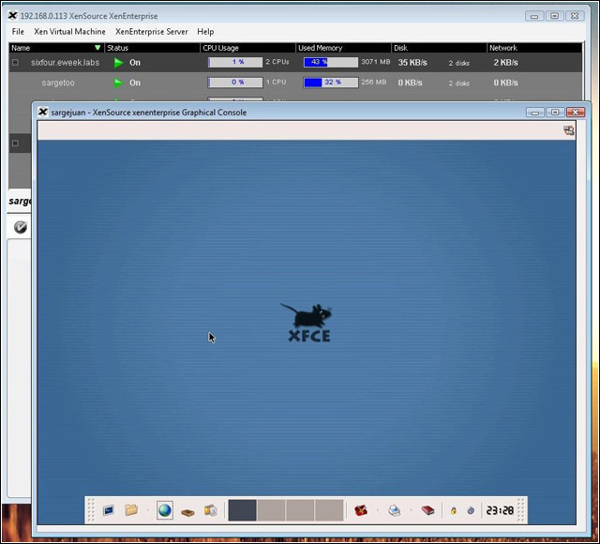Open the terminal icon in XFCE panel
The height and width of the screenshot is (544, 600).
tap(109, 510)
